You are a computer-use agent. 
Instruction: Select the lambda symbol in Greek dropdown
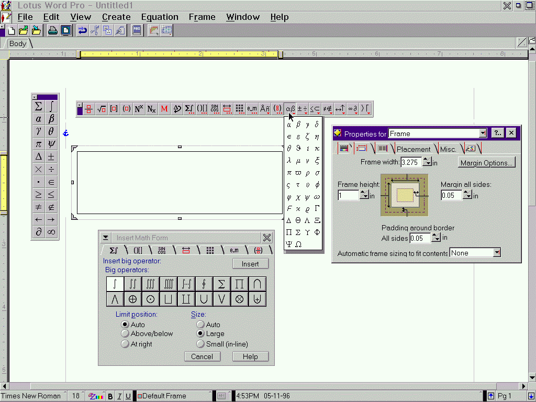point(289,161)
